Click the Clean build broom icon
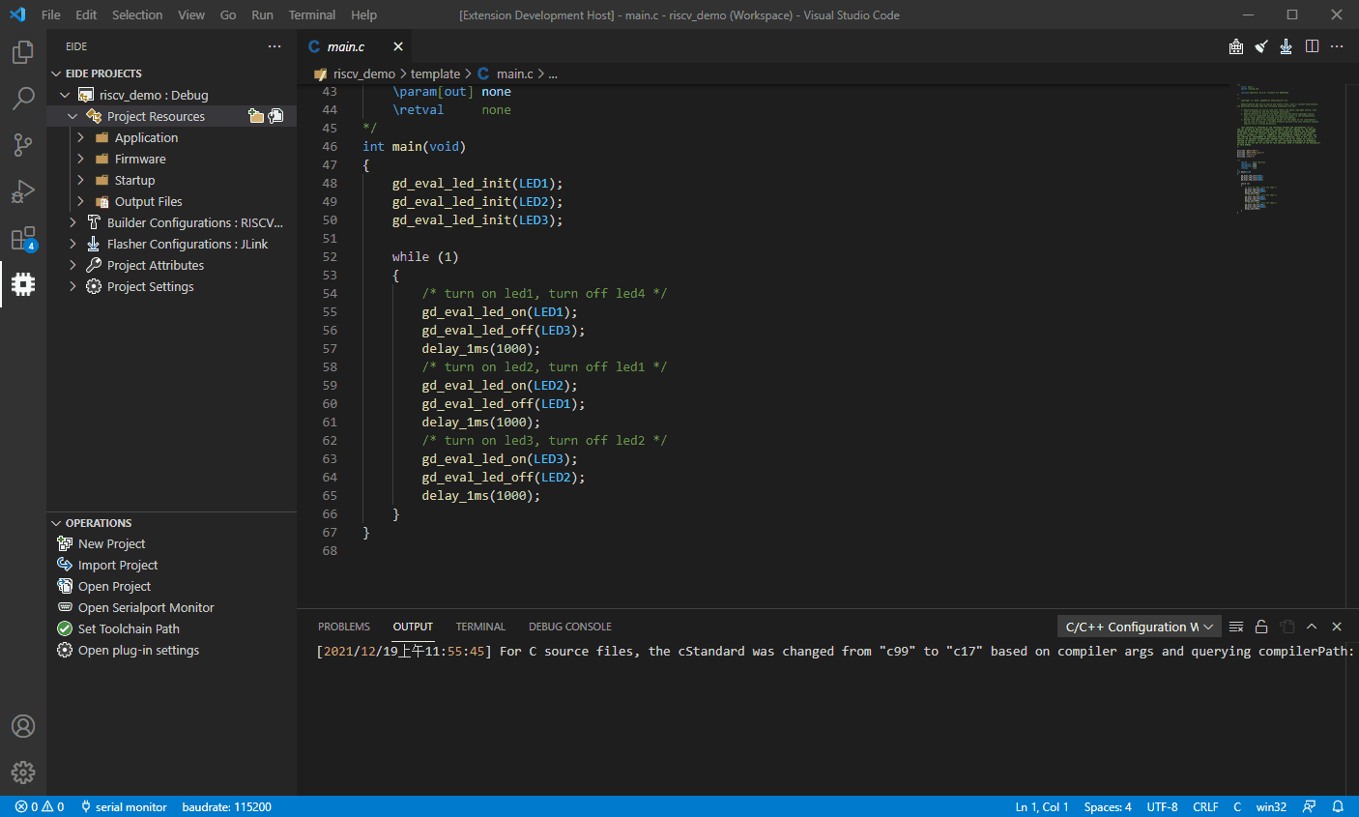 coord(1261,46)
